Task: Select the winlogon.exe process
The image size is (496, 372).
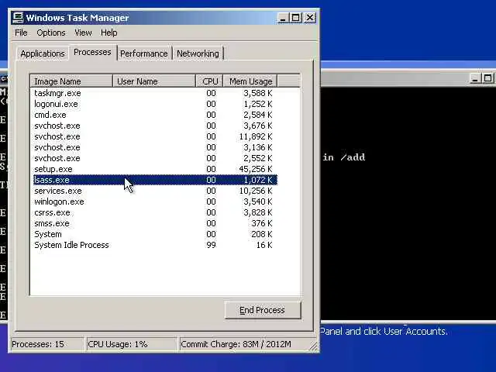Action: tap(155, 201)
